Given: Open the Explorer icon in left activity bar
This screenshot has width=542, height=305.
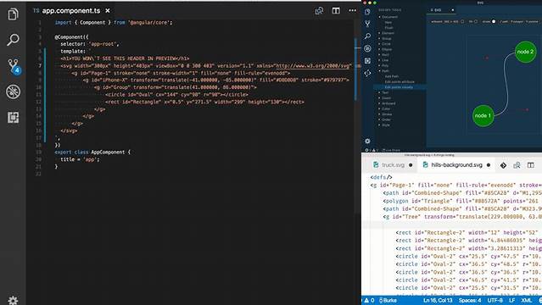Looking at the screenshot, I should (13, 14).
